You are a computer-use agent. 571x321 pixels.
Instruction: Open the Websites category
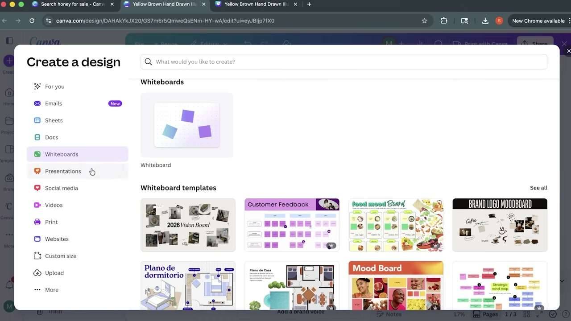(77, 239)
